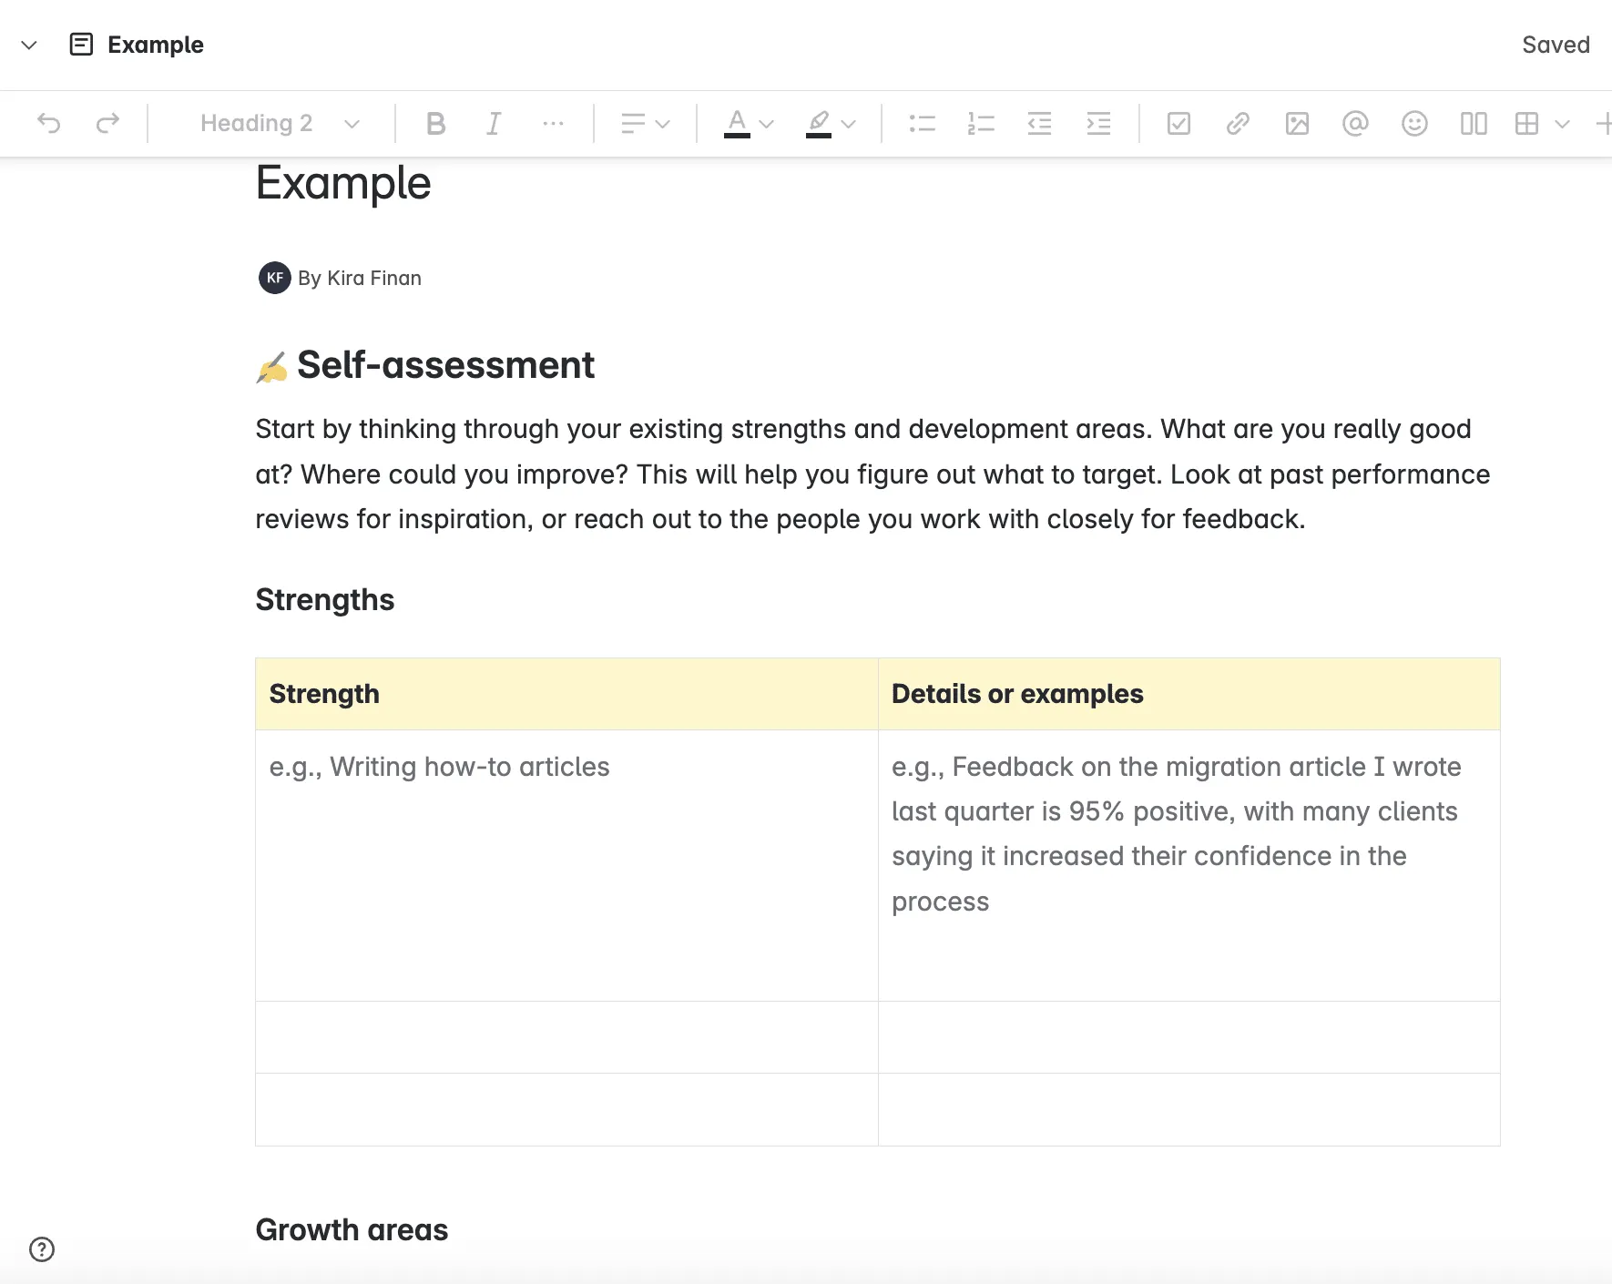Expand the text alignment dropdown
Viewport: 1612px width, 1284px height.
[645, 123]
